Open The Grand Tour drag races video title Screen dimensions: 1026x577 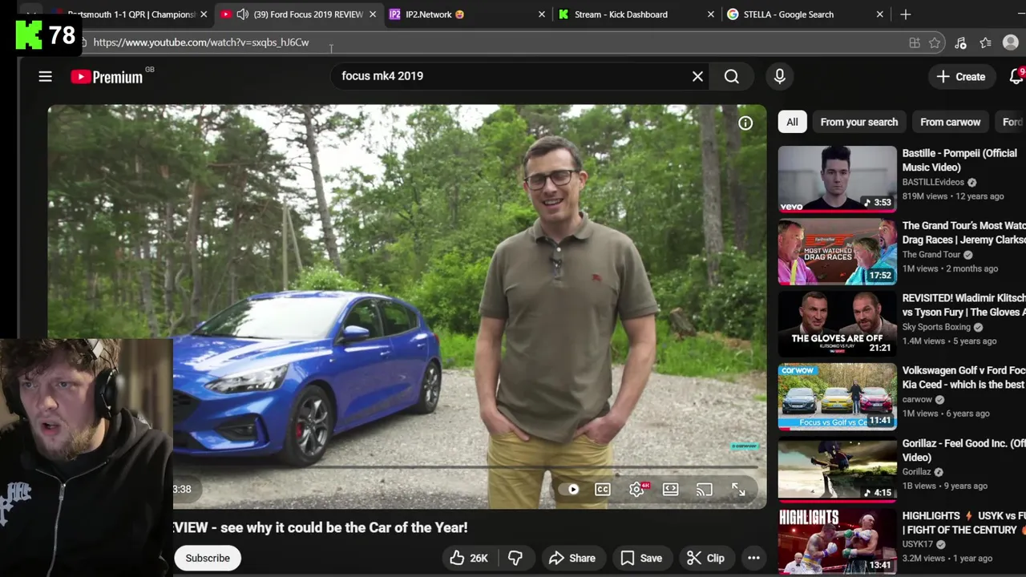point(964,232)
